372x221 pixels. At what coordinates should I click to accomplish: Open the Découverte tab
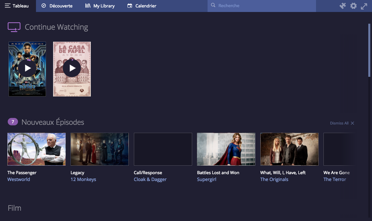(57, 6)
